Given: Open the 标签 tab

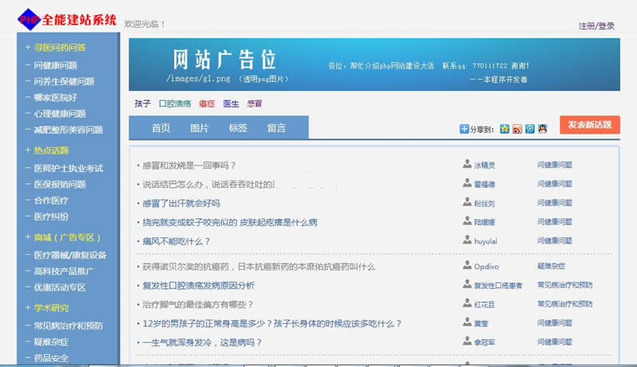Looking at the screenshot, I should [x=237, y=128].
